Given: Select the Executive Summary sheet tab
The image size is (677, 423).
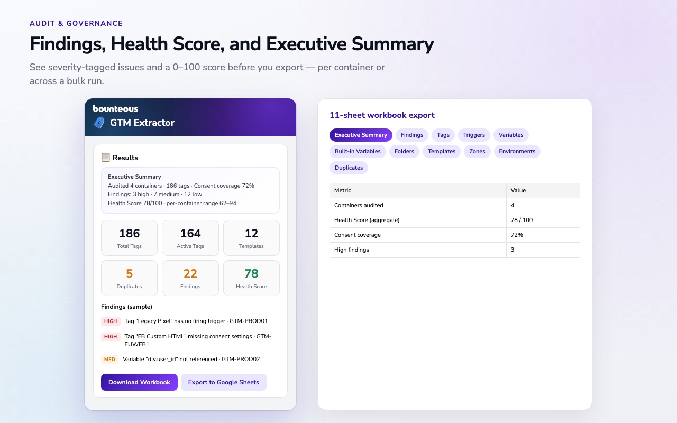Looking at the screenshot, I should coord(361,135).
